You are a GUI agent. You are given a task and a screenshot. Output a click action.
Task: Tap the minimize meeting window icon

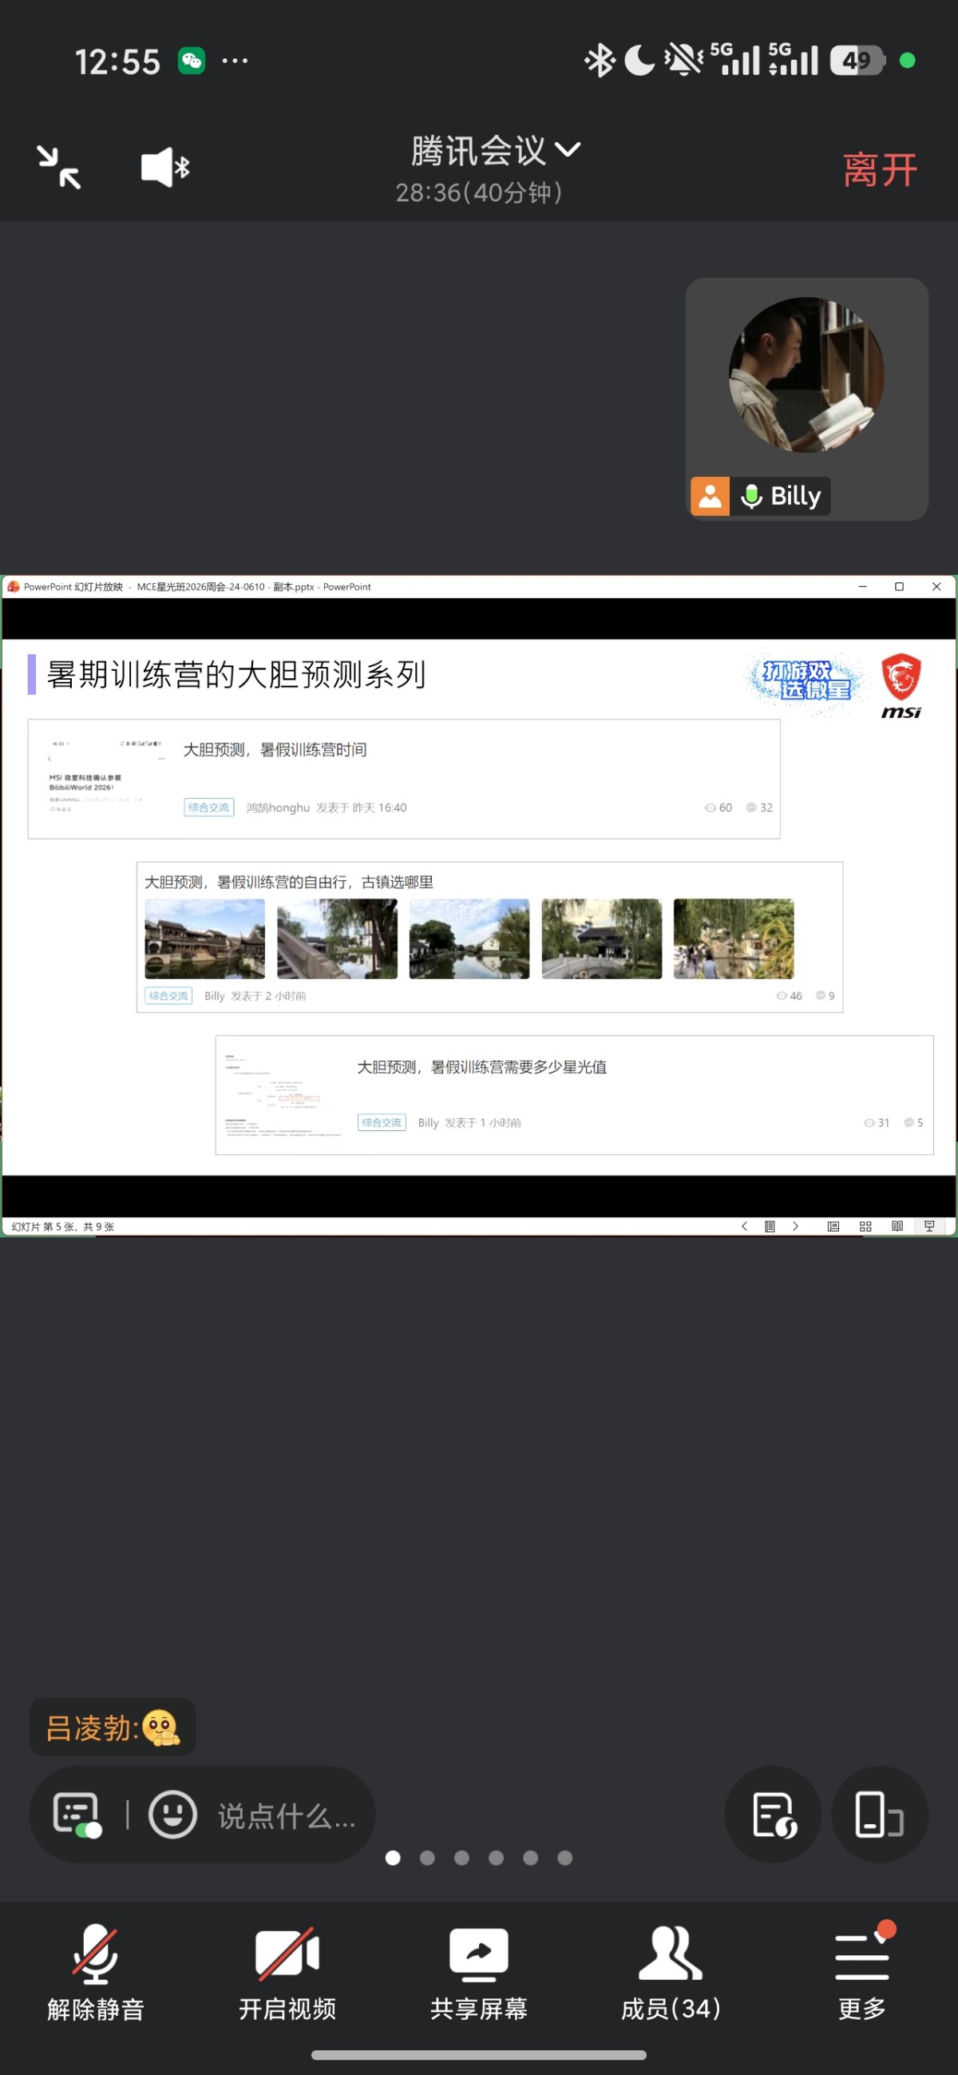[x=59, y=168]
